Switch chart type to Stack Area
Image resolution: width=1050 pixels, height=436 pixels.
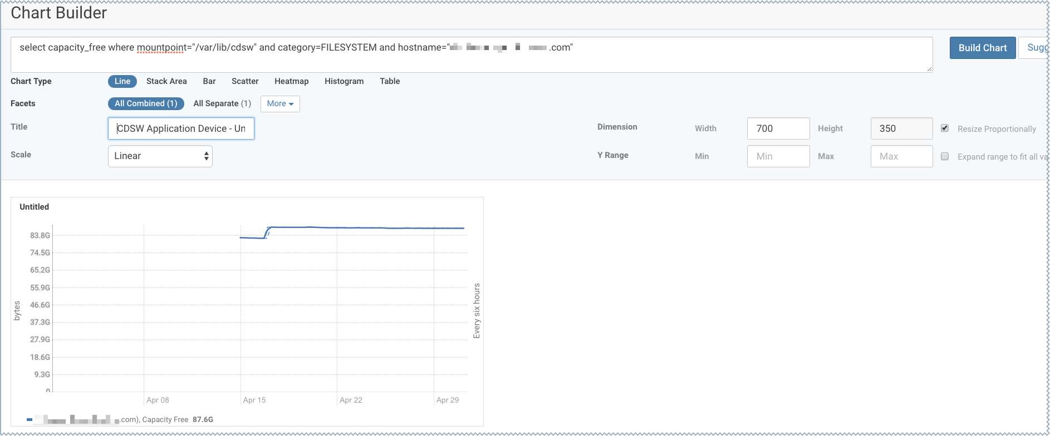pos(166,81)
